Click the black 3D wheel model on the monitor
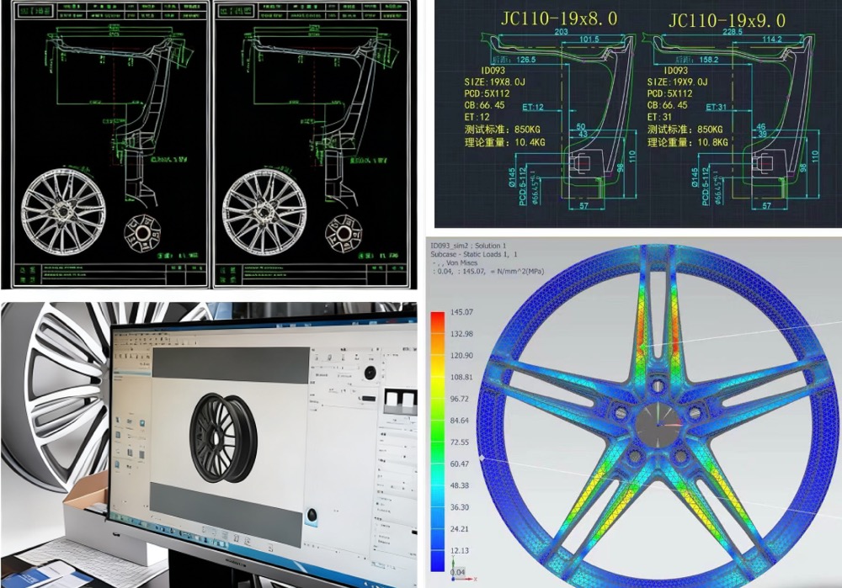The width and height of the screenshot is (842, 588). [x=223, y=437]
